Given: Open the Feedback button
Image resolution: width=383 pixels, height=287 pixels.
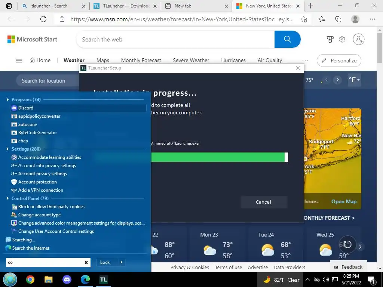Looking at the screenshot, I should click(348, 267).
